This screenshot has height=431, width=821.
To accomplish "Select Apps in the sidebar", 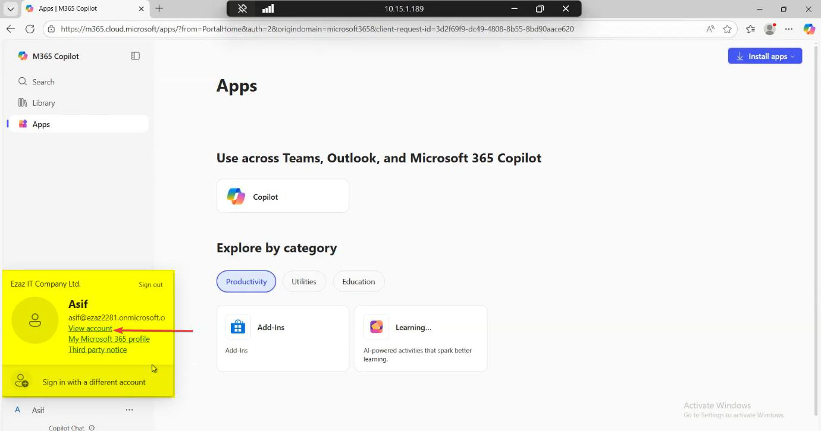I will click(77, 124).
